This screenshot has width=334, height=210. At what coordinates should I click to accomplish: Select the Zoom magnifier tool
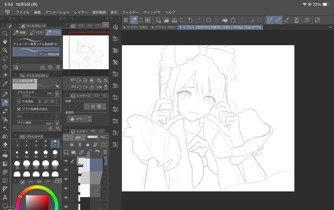[5, 33]
